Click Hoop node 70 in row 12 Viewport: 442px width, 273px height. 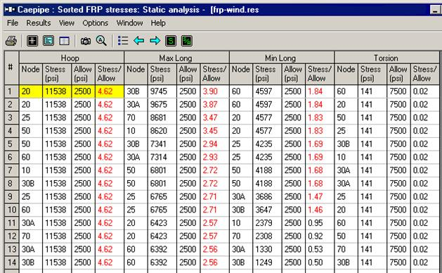tap(26, 236)
